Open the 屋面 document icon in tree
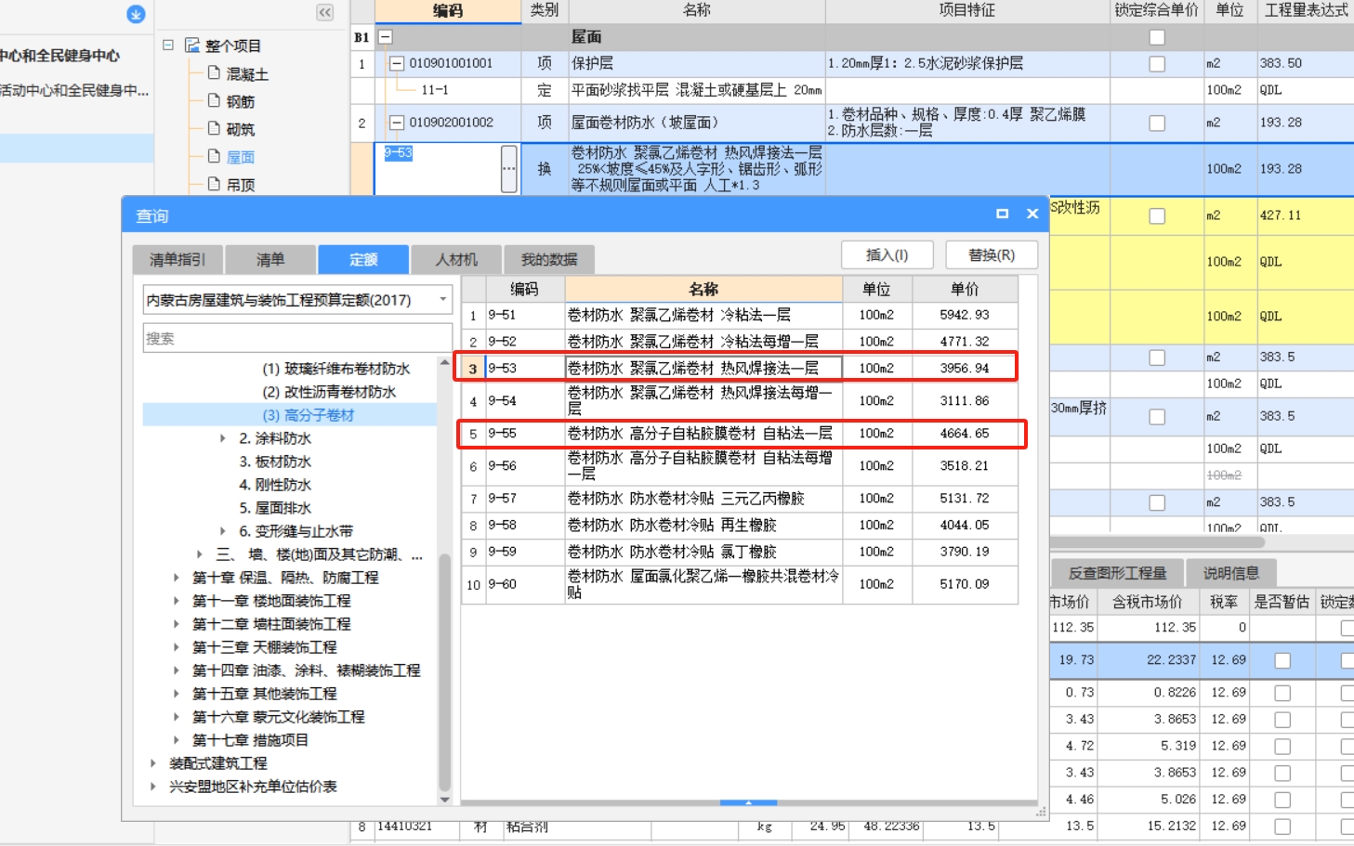Screen dimensions: 1354x846 coord(214,156)
